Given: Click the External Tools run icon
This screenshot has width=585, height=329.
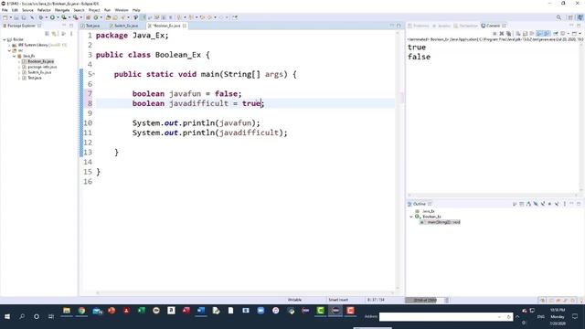Looking at the screenshot, I should [75, 17].
